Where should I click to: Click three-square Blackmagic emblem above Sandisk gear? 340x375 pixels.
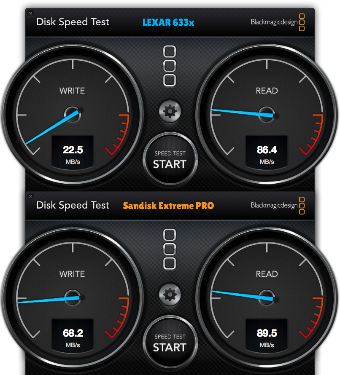[170, 249]
